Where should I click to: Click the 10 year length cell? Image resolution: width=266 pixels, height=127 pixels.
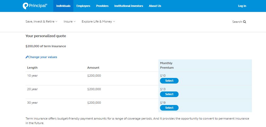coord(32,76)
